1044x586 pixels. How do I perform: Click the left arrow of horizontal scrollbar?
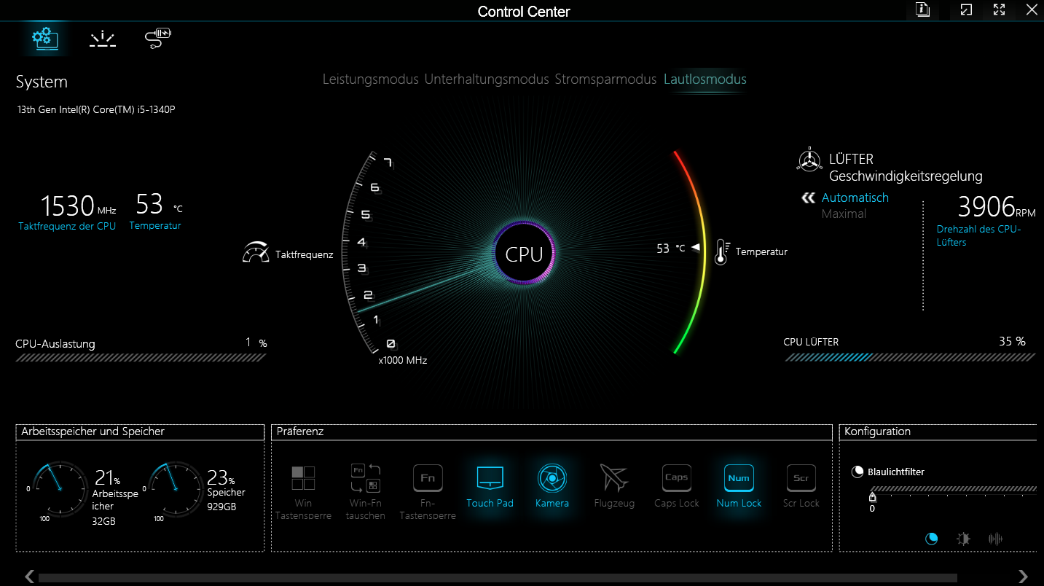[x=30, y=577]
